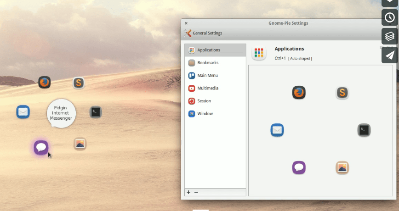Viewport: 399px width, 211px height.
Task: Add a new pie with plus button
Action: [x=188, y=192]
